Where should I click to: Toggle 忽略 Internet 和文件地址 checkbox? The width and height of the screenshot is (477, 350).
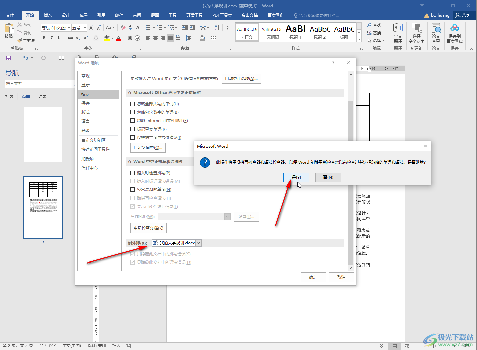point(133,121)
